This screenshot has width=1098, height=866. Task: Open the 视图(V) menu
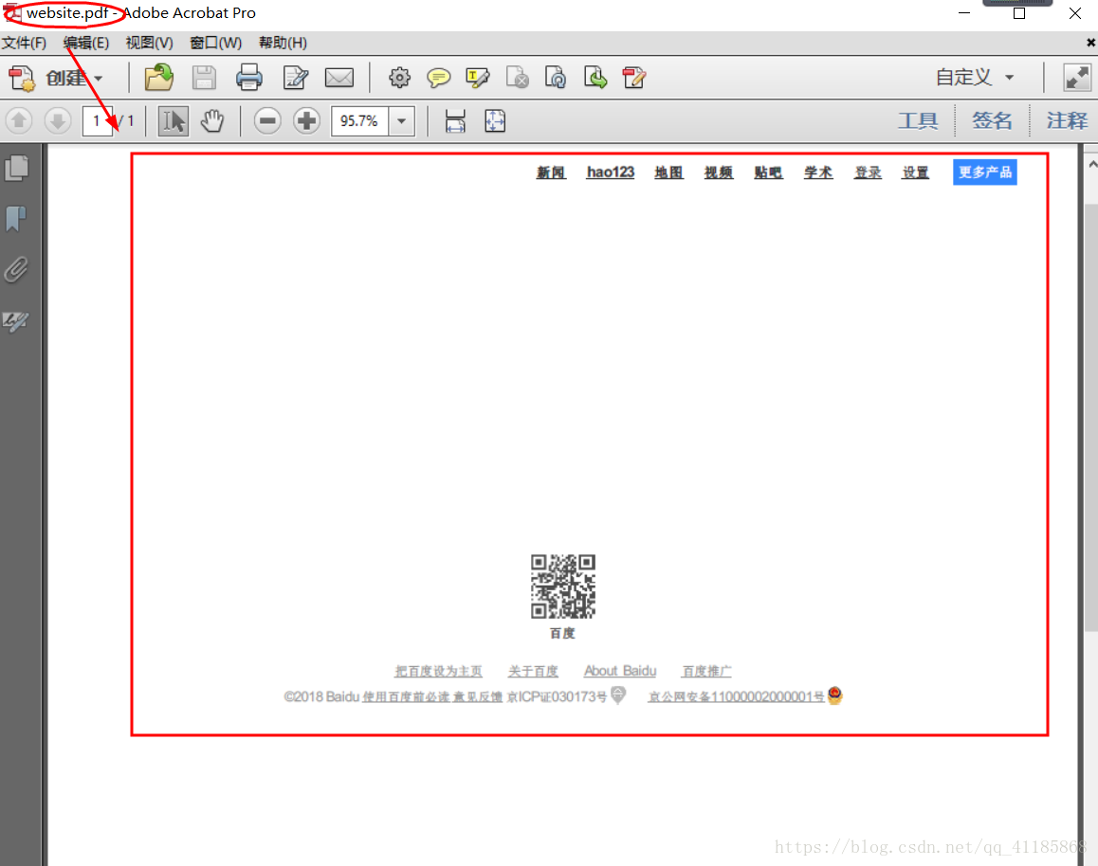[149, 44]
